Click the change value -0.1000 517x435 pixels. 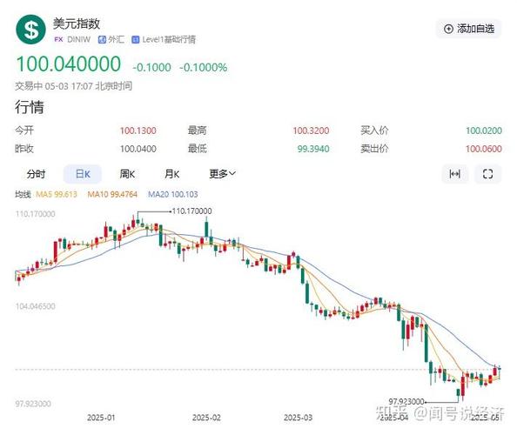[x=151, y=68]
